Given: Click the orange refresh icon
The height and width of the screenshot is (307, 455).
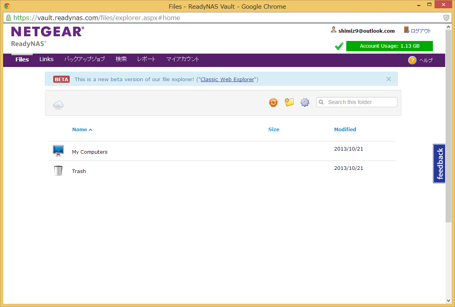Looking at the screenshot, I should pyautogui.click(x=273, y=102).
